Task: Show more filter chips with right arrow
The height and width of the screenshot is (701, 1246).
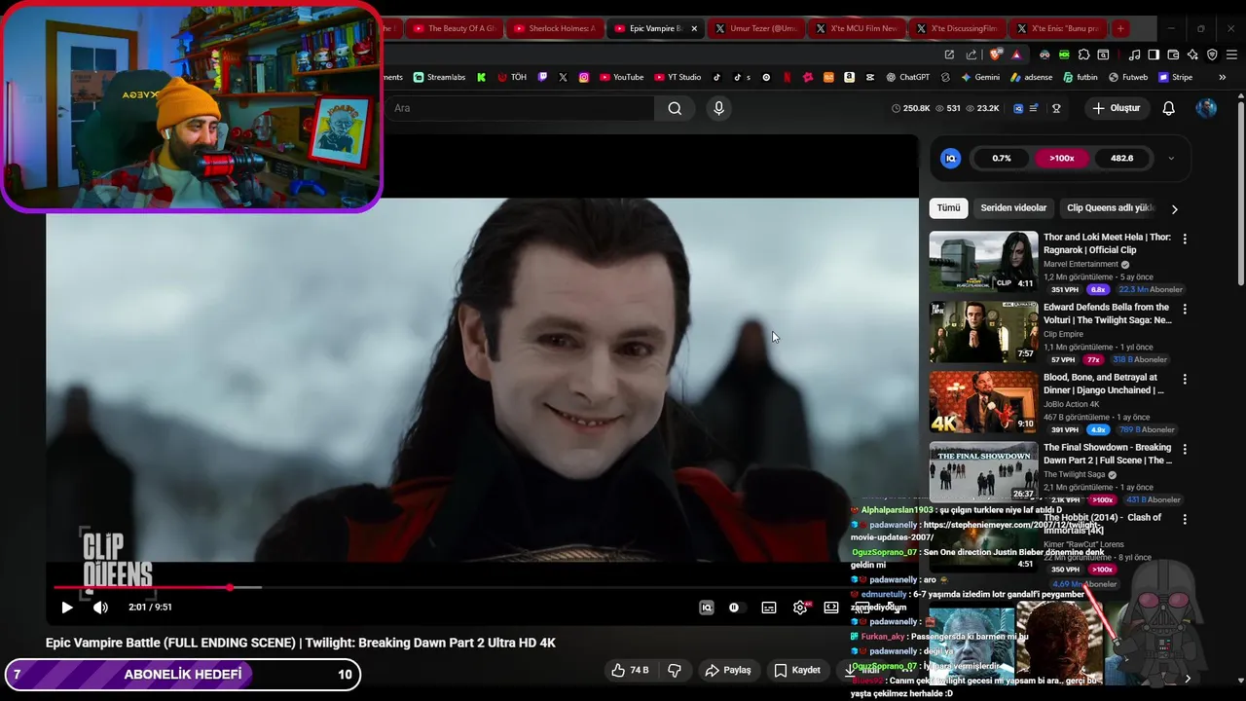Action: tap(1174, 208)
